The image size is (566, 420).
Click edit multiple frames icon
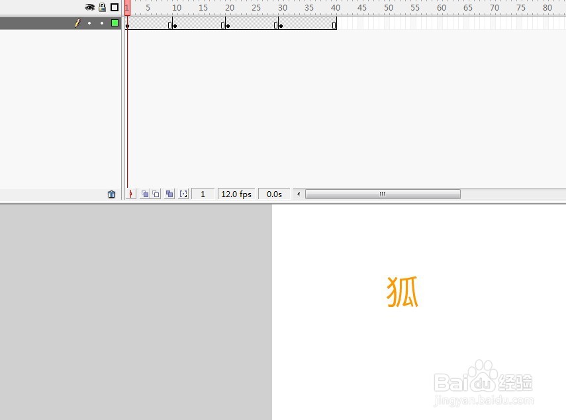pyautogui.click(x=169, y=194)
